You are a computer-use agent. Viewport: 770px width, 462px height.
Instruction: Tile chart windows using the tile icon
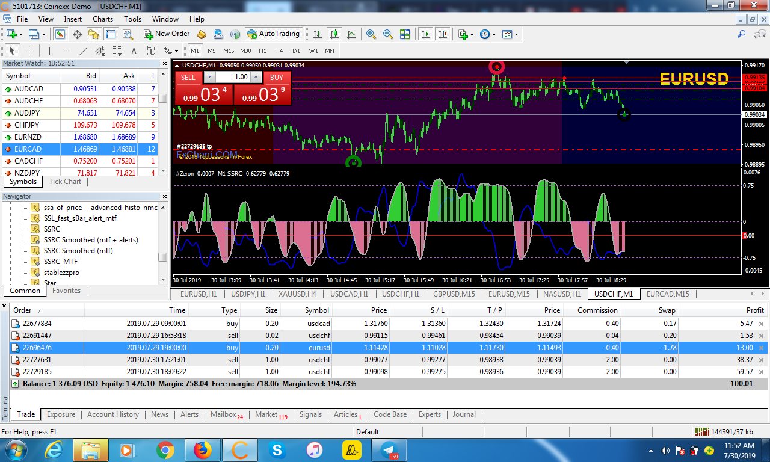[x=405, y=34]
